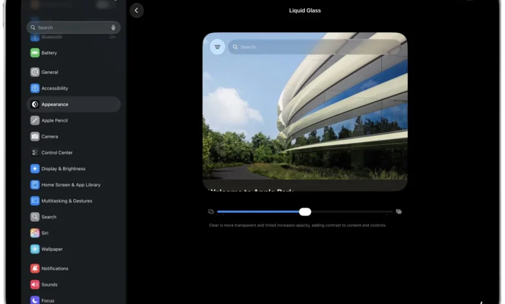Click the Apple Pencil icon
505x304 pixels.
click(35, 120)
